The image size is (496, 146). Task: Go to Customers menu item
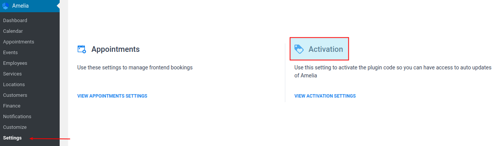coord(15,95)
